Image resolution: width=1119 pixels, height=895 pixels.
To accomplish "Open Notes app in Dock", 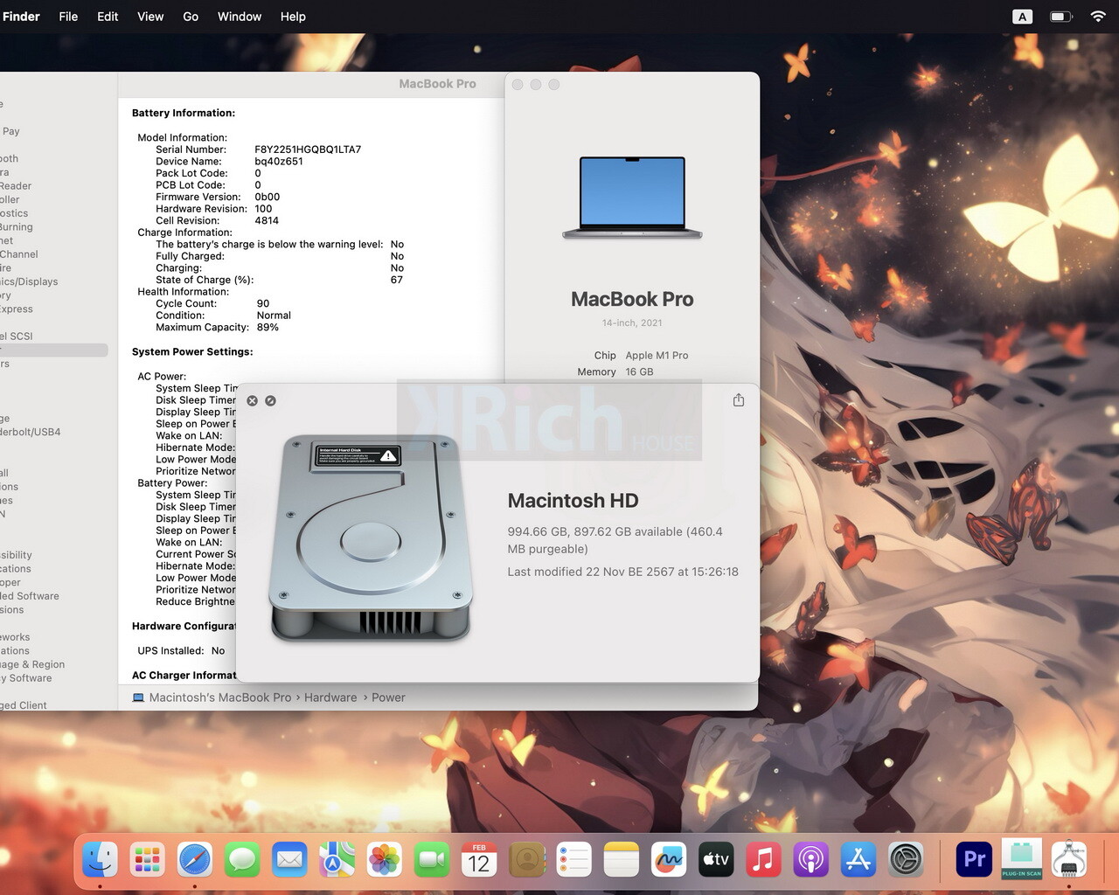I will (622, 860).
